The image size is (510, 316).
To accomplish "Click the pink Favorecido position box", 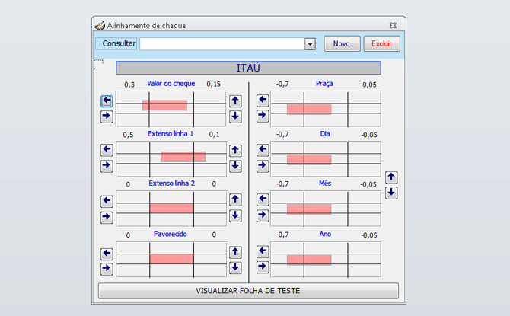I will (171, 259).
